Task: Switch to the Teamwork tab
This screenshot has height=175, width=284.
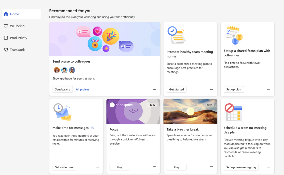Action: click(17, 50)
